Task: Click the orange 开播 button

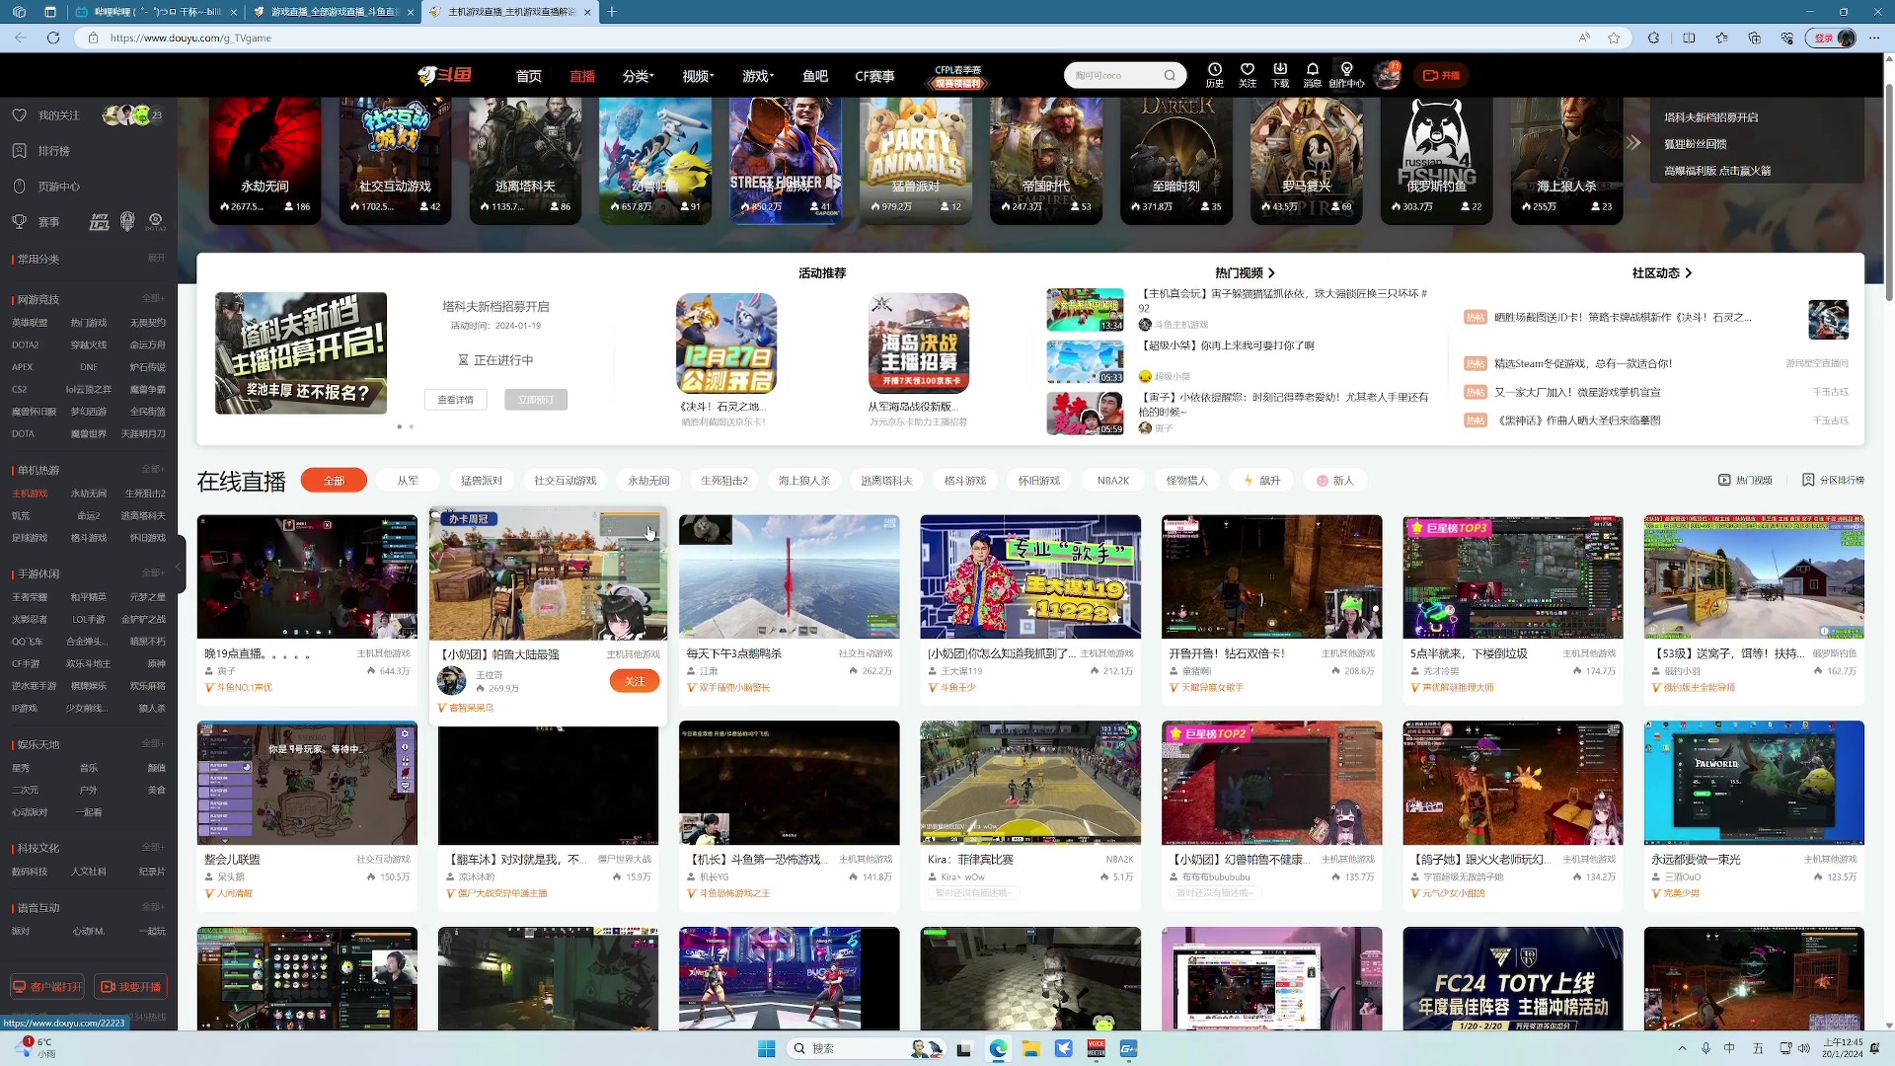Action: 1442,75
